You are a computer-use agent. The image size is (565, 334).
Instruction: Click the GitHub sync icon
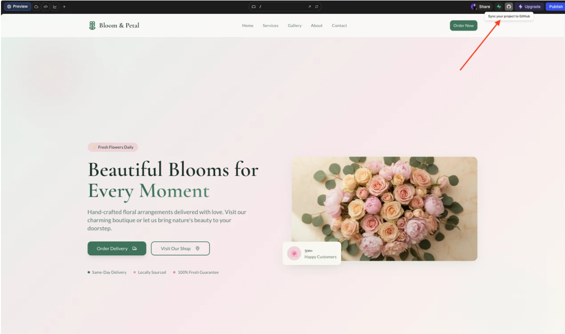click(x=509, y=7)
